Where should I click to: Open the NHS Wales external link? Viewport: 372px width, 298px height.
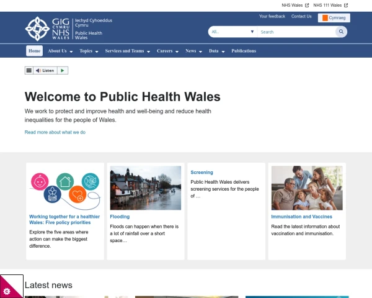[295, 5]
